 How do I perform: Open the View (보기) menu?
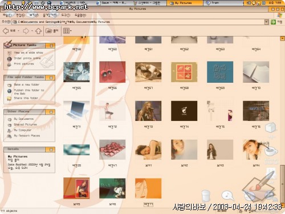pyautogui.click(x=34, y=15)
